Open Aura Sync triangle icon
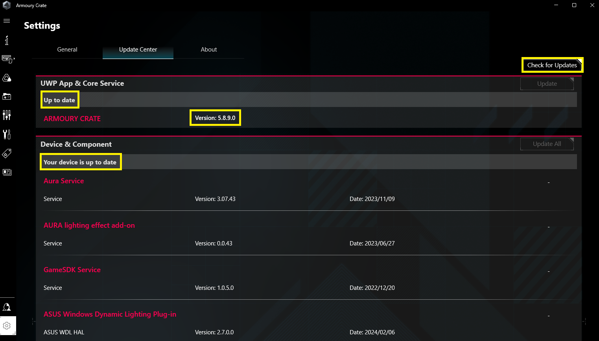This screenshot has height=341, width=599. pos(7,78)
